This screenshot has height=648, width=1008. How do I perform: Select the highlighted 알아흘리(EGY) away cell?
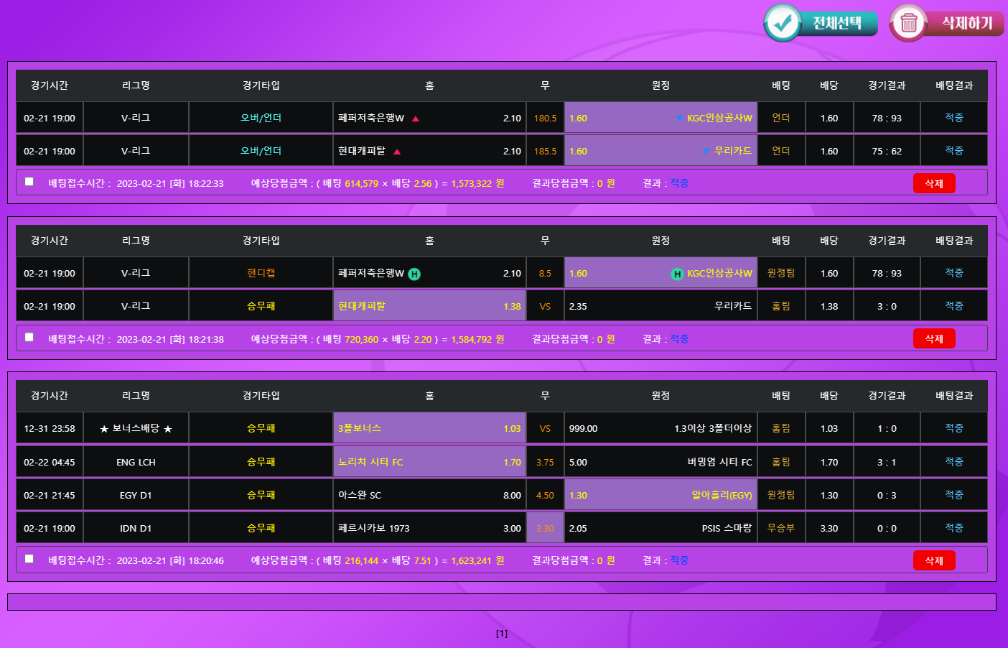(x=661, y=495)
